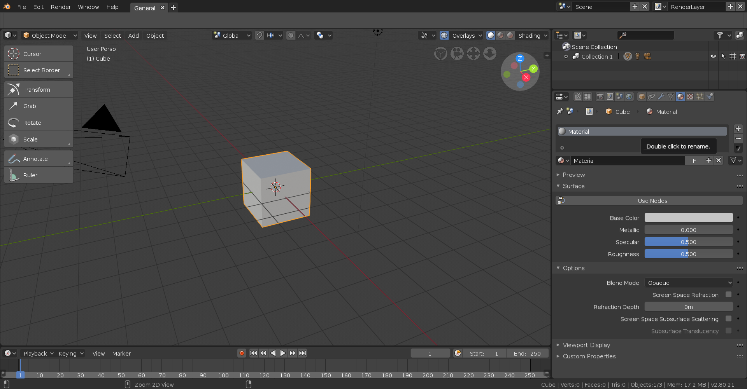The width and height of the screenshot is (747, 389).
Task: Select the Ruler tool
Action: 39,175
